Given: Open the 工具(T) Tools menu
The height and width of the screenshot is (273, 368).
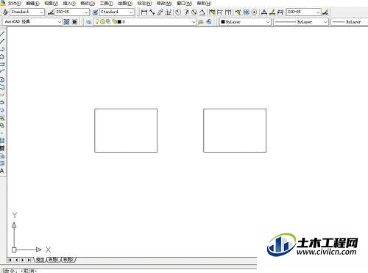Looking at the screenshot, I should (107, 3).
